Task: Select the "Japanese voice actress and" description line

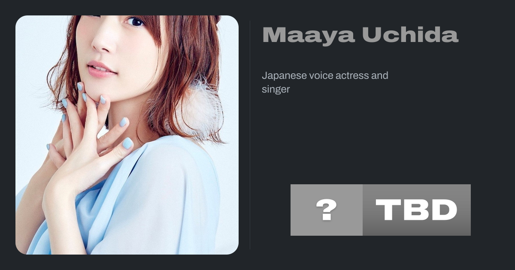Action: [325, 76]
